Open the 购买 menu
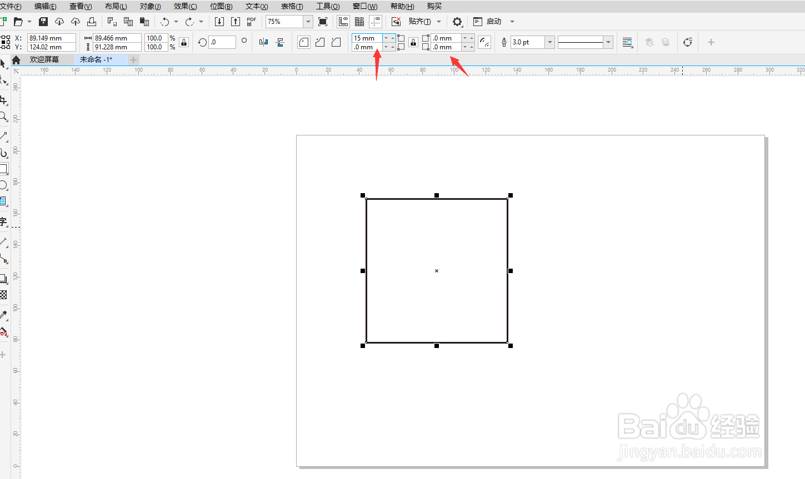 tap(434, 6)
